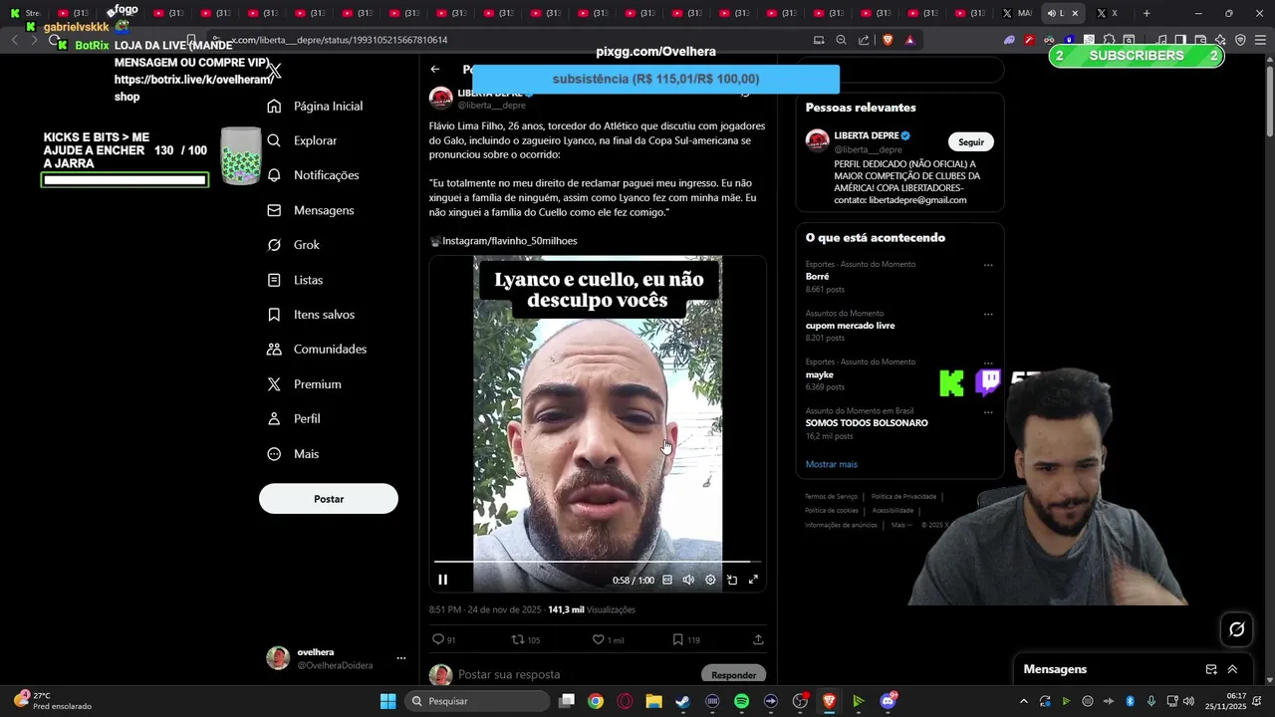This screenshot has height=717, width=1275.
Task: Close the active audio-playing tab
Action: click(x=1075, y=13)
